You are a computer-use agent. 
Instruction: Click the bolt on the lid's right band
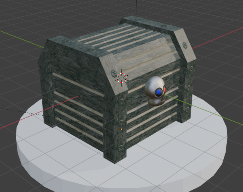[x=185, y=45]
